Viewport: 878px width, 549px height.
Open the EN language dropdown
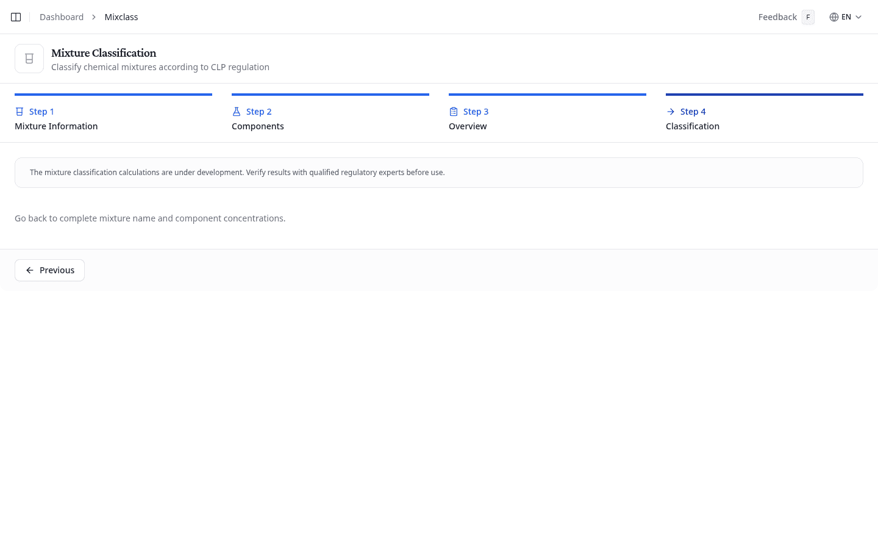click(x=846, y=17)
